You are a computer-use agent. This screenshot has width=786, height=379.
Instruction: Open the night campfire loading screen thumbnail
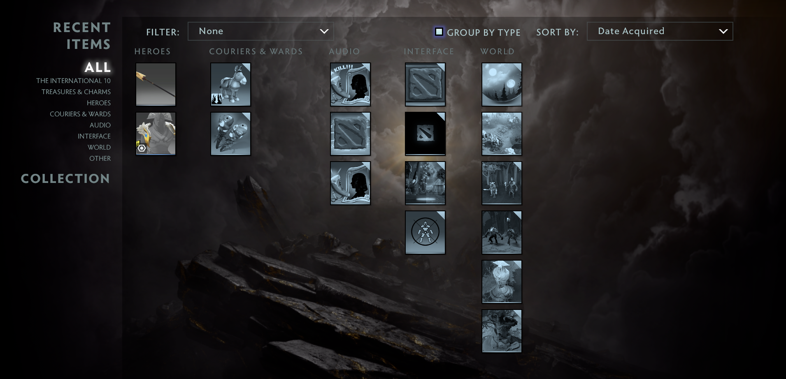point(425,183)
